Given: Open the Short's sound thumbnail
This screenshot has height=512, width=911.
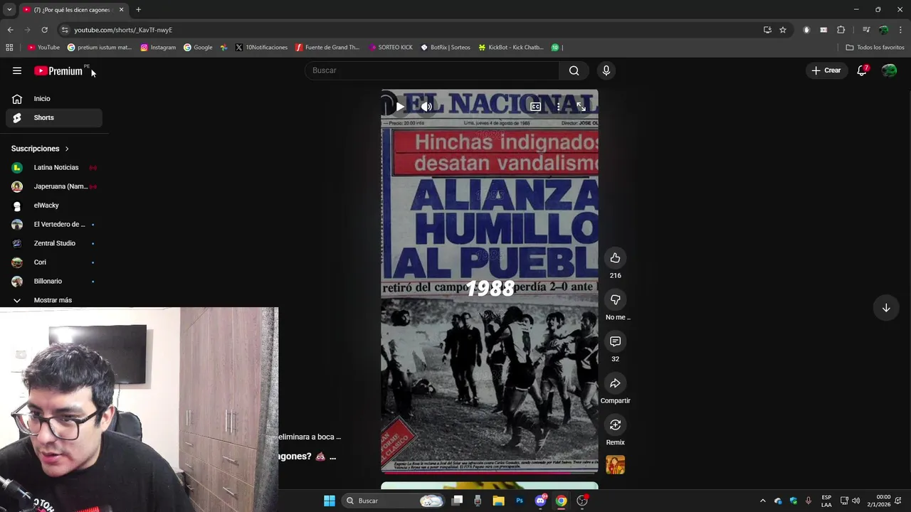Looking at the screenshot, I should [x=615, y=465].
